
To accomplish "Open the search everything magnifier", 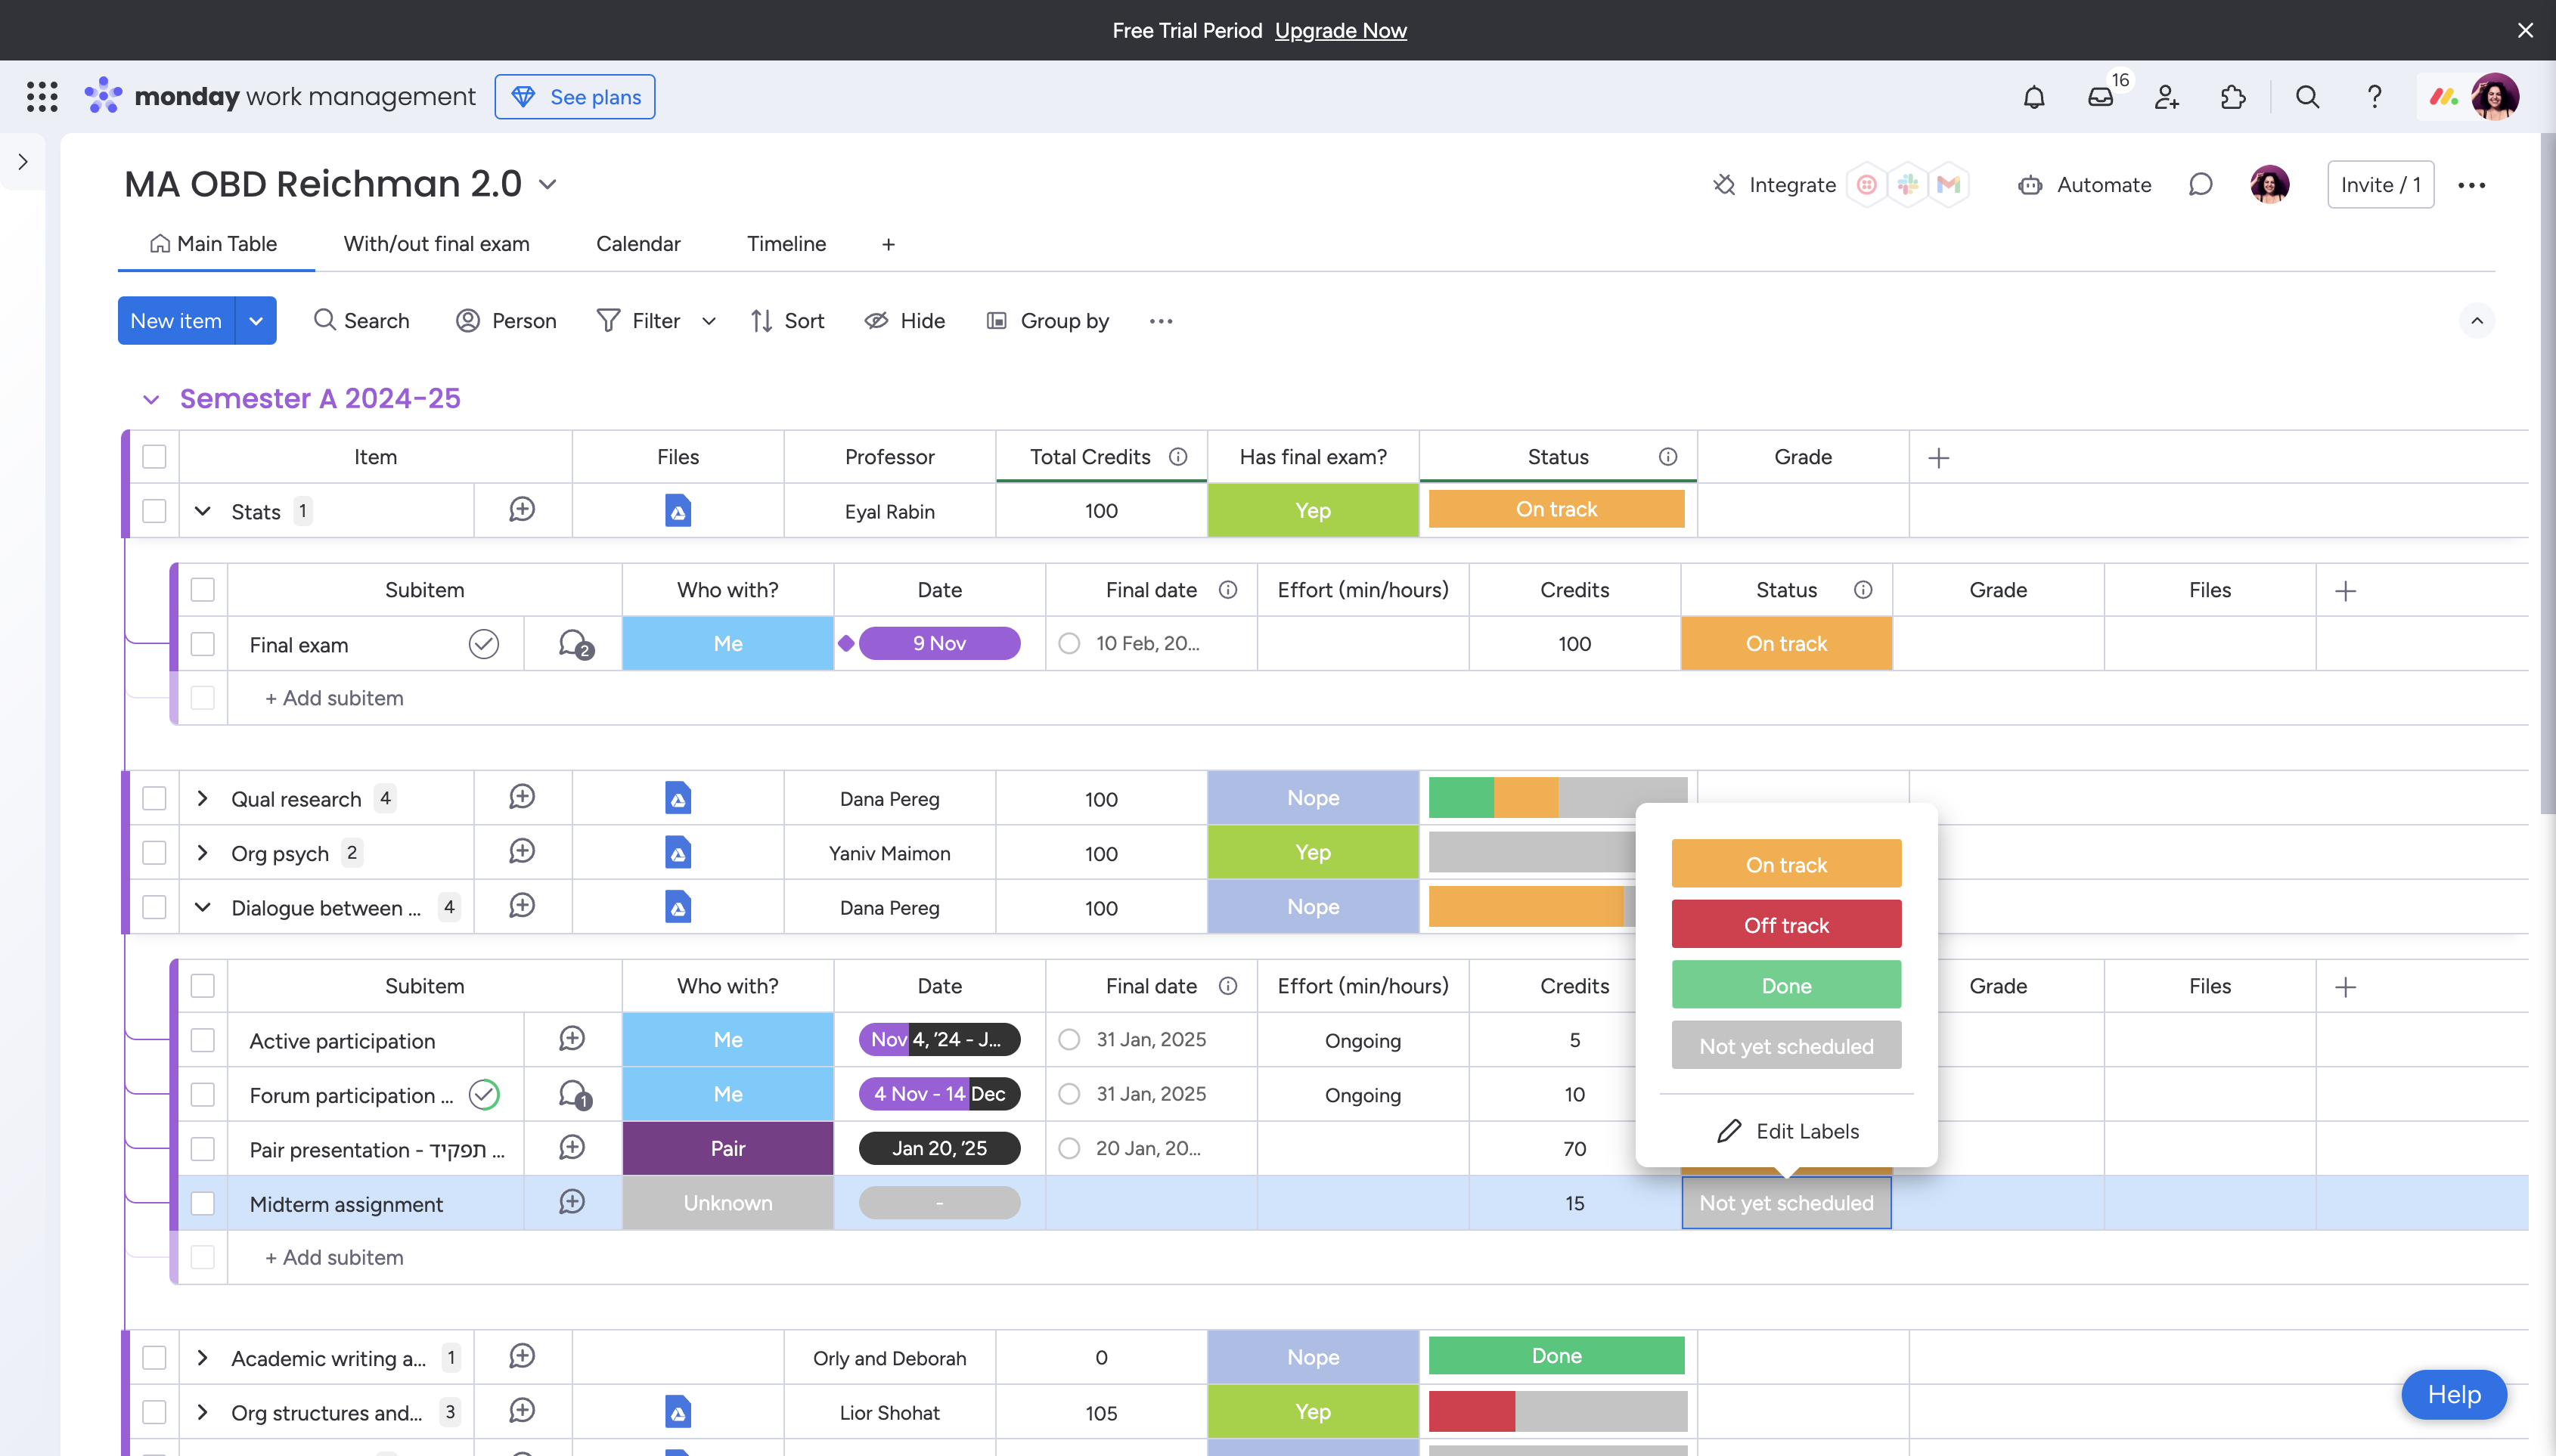I will [2307, 97].
